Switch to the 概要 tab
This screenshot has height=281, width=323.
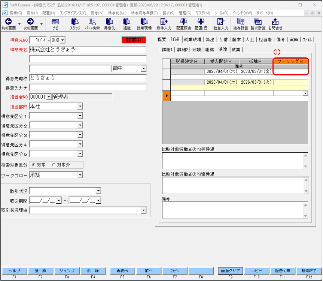click(x=162, y=39)
